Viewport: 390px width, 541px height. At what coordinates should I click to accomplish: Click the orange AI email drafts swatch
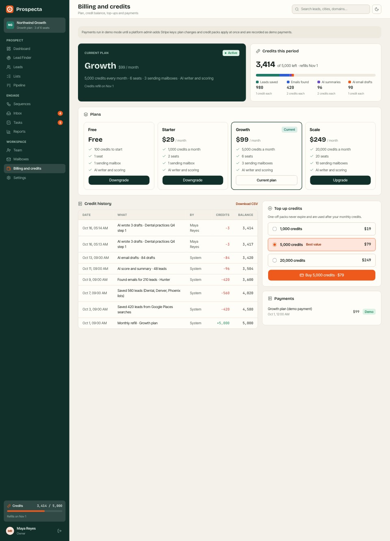[x=349, y=82]
